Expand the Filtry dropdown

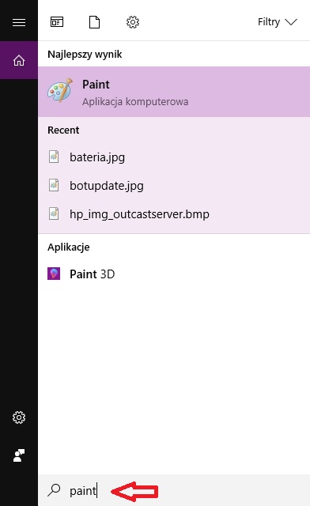[277, 22]
